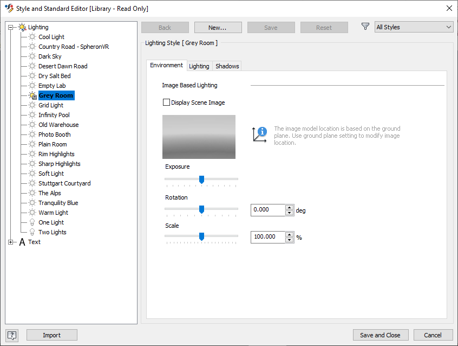Click the Import button
458x346 pixels.
pyautogui.click(x=51, y=335)
